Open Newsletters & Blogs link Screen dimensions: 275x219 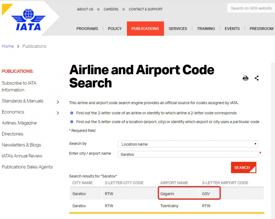21,145
